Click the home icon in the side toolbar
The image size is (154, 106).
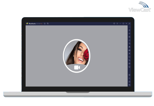(129, 82)
